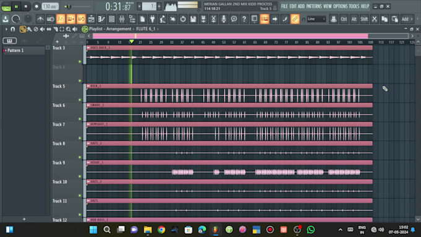Viewport: 421px width, 237px height.
Task: Open the EDIT menu
Action: point(293,6)
